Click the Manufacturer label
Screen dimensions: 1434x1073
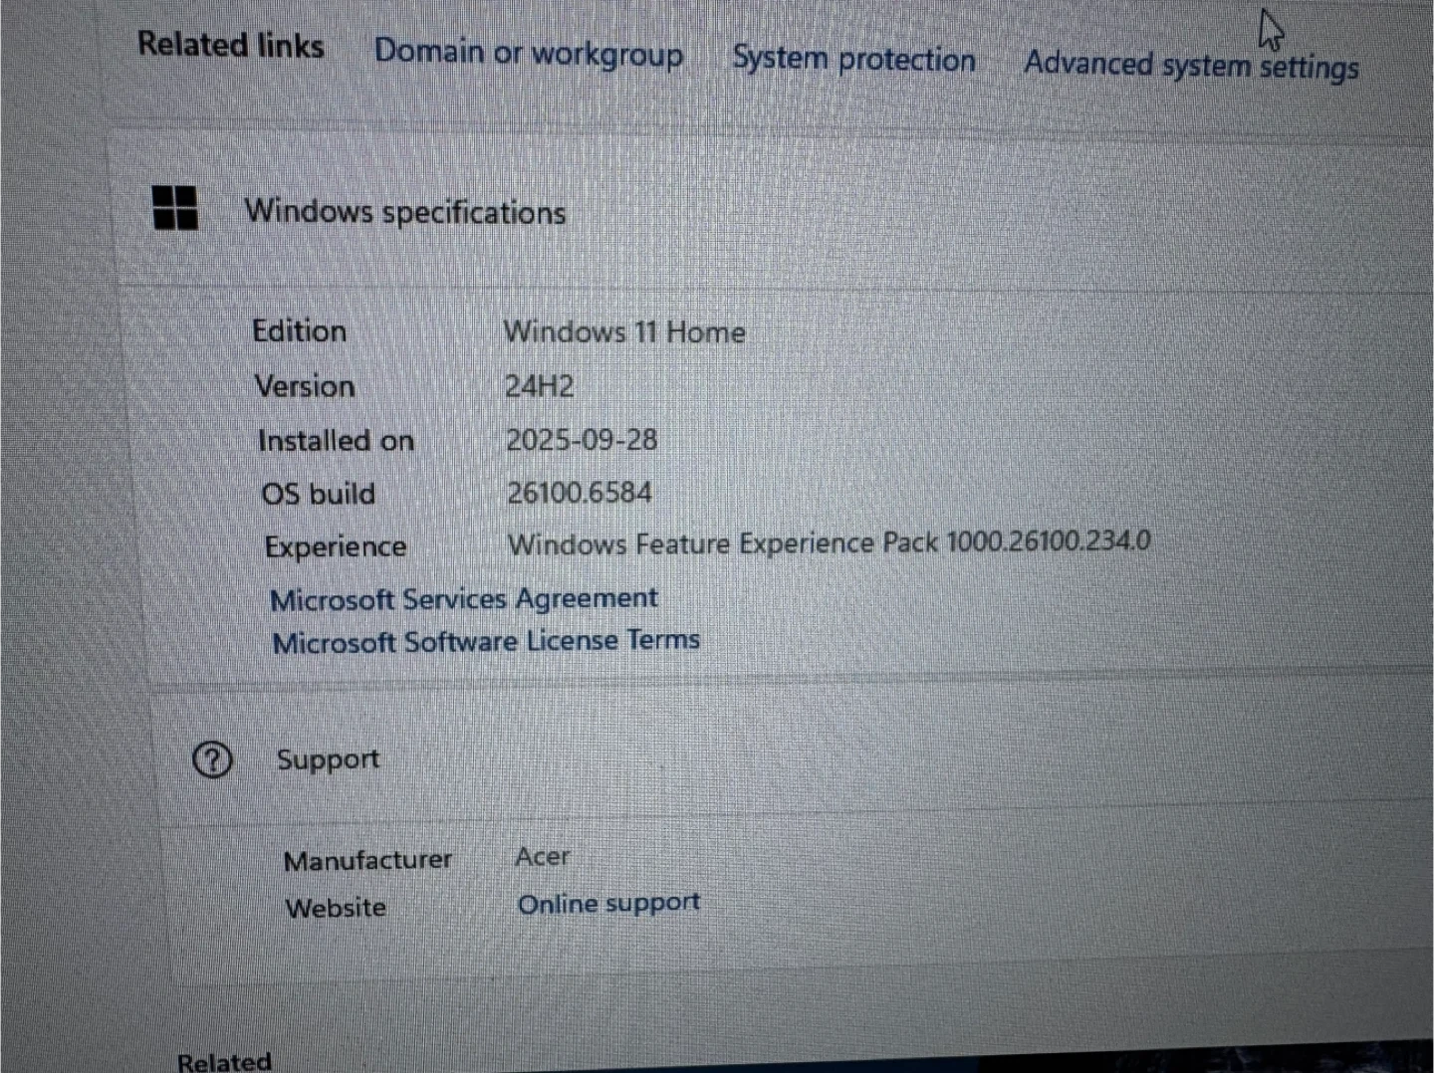click(x=367, y=860)
